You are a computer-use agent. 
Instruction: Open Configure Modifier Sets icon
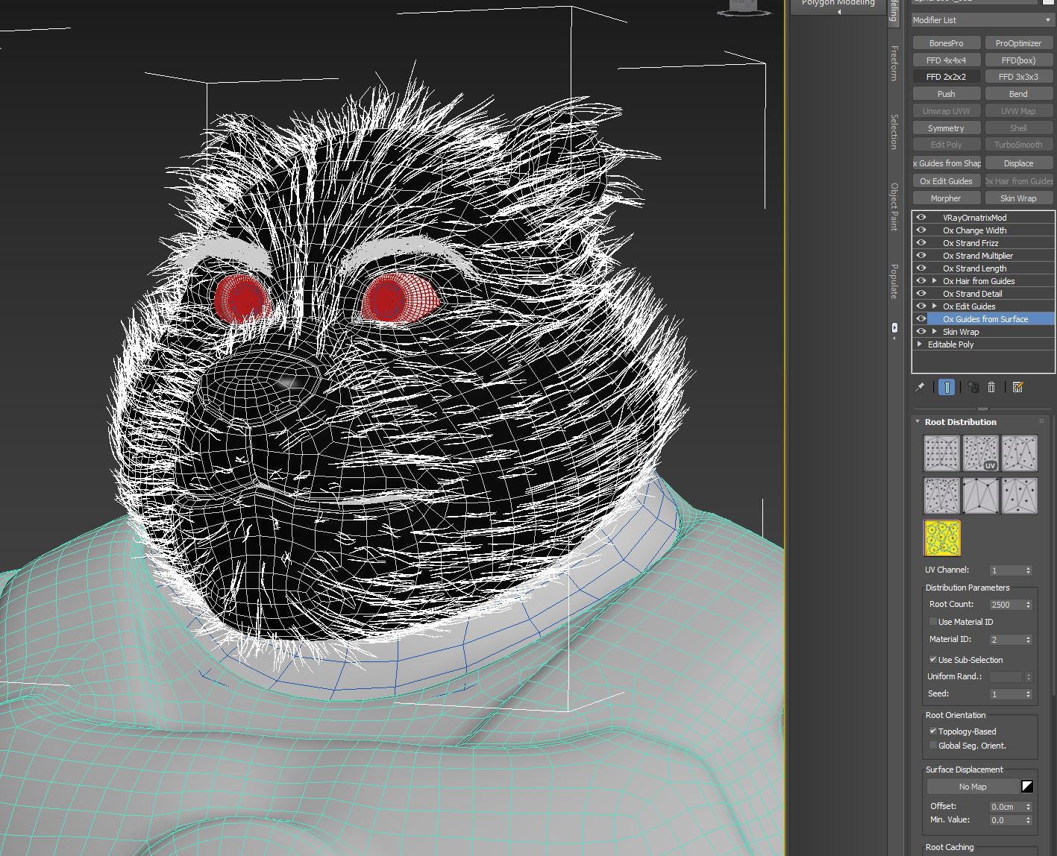(1017, 387)
